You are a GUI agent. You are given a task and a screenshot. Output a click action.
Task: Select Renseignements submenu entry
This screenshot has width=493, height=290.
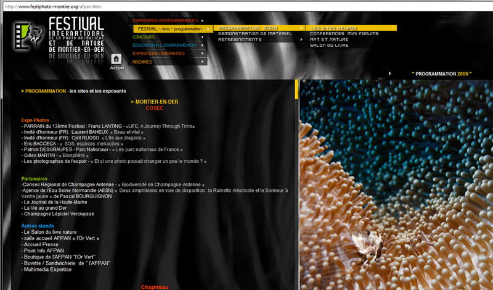coord(240,39)
